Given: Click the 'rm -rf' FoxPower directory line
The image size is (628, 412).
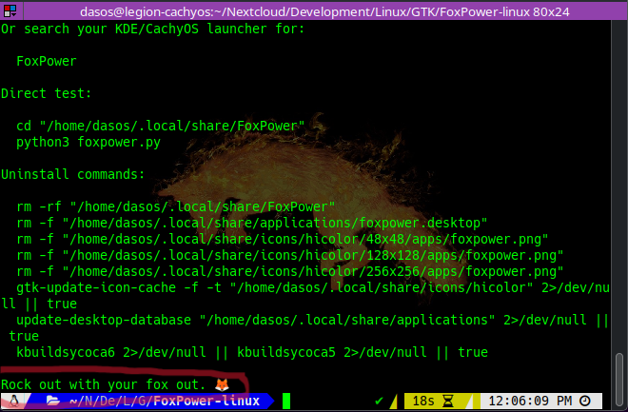Looking at the screenshot, I should [x=175, y=206].
